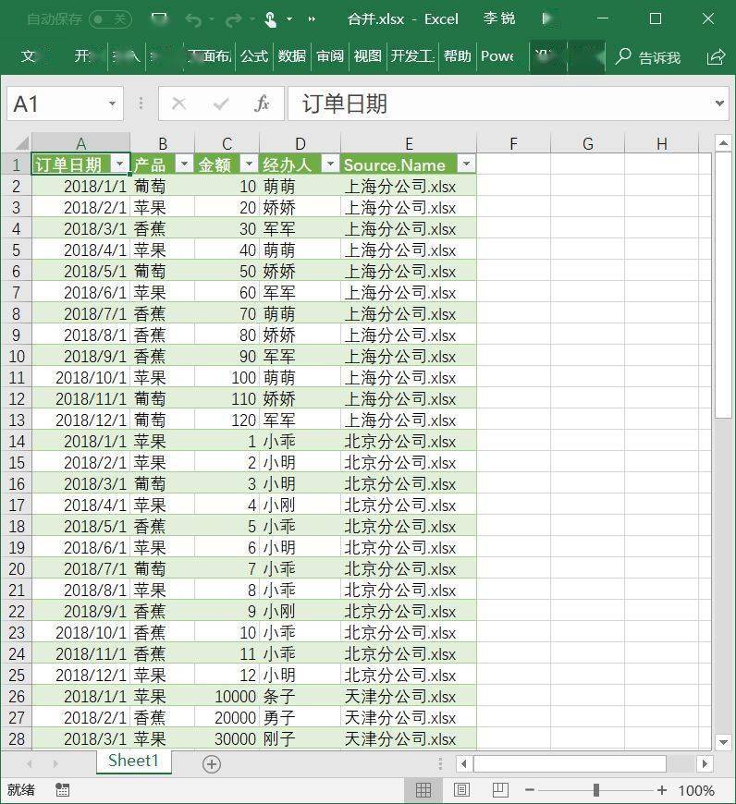Click cell with 天津分公司.xlsx in row 26
This screenshot has height=804, width=736.
(409, 696)
